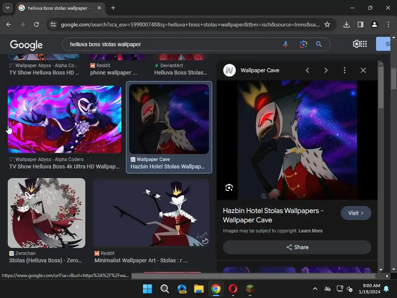Open 'phone wallpaper ...' Reddit result
The height and width of the screenshot is (298, 397).
[x=114, y=73]
